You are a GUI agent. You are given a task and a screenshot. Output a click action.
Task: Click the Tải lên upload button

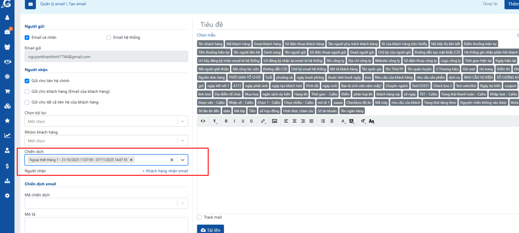[x=211, y=230]
